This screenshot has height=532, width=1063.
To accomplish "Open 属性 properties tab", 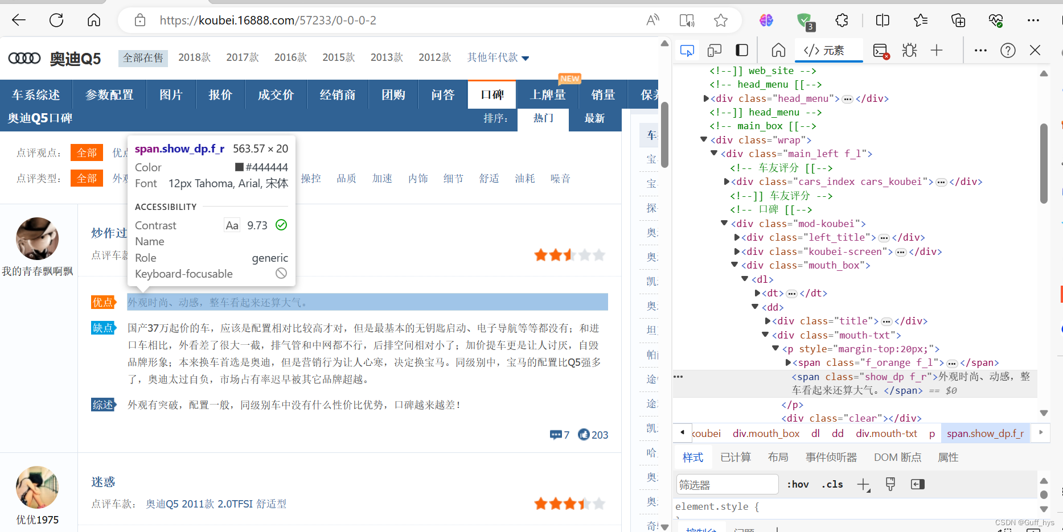I will [x=948, y=457].
